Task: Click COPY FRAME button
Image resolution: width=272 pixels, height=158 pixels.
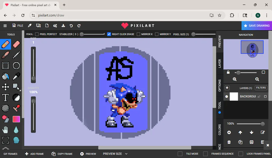Action: [x=62, y=154]
